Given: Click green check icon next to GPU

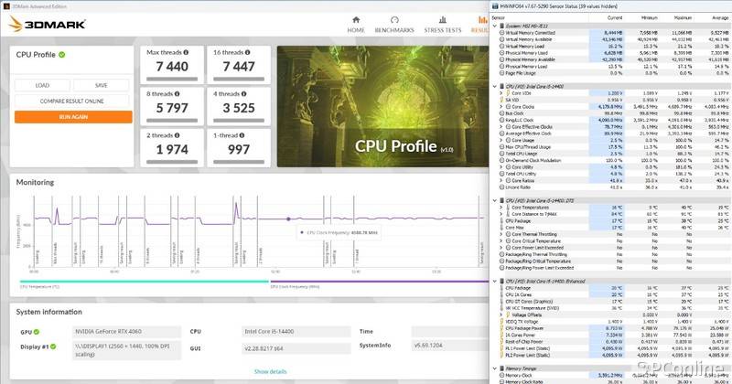Looking at the screenshot, I should click(37, 332).
